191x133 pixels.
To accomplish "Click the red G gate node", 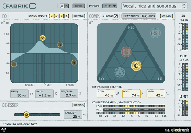I will pyautogui.click(x=126, y=52).
